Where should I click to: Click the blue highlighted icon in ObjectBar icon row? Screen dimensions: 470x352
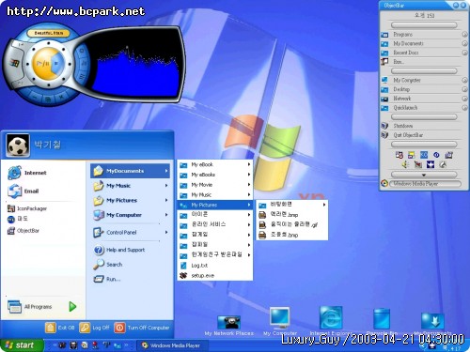(424, 155)
